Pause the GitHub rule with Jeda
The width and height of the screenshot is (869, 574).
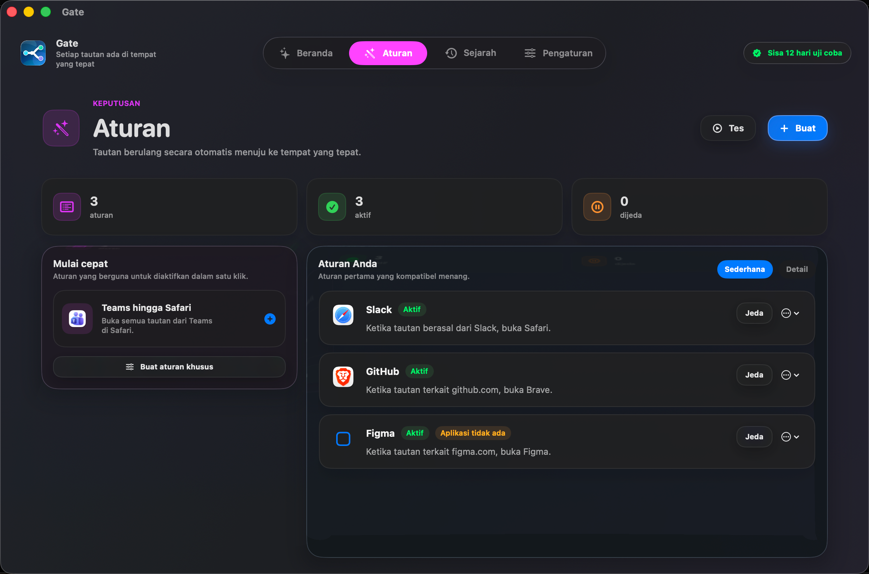coord(754,375)
